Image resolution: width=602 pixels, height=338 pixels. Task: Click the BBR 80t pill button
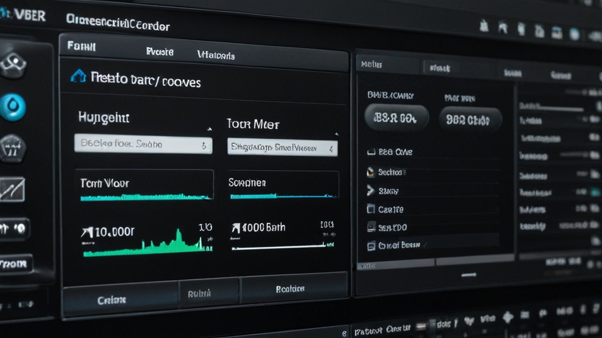tap(396, 118)
